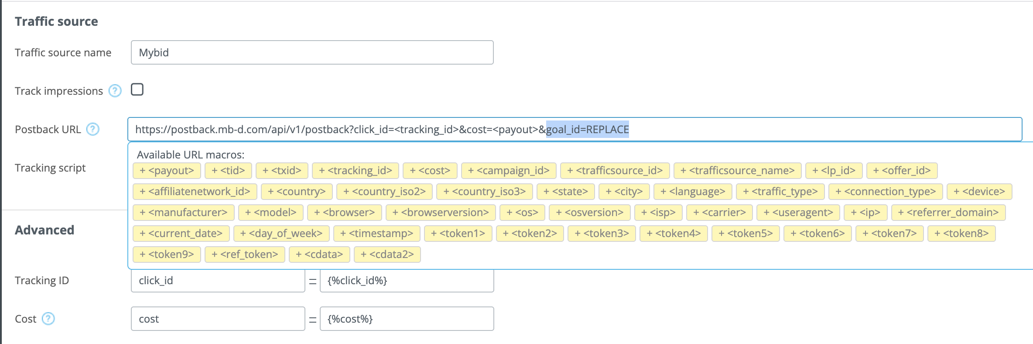Insert the <campaign_id> URL macro
This screenshot has width=1033, height=344.
508,171
